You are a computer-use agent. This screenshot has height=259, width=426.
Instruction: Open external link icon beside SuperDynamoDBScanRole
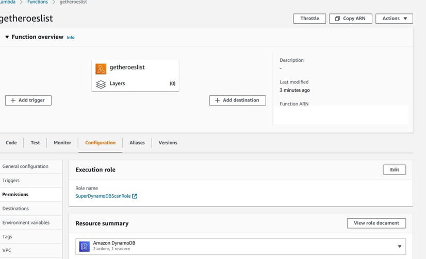(135, 196)
